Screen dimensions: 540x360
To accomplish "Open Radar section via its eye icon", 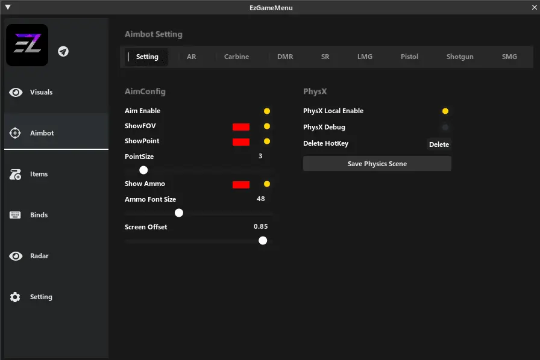I will [16, 256].
